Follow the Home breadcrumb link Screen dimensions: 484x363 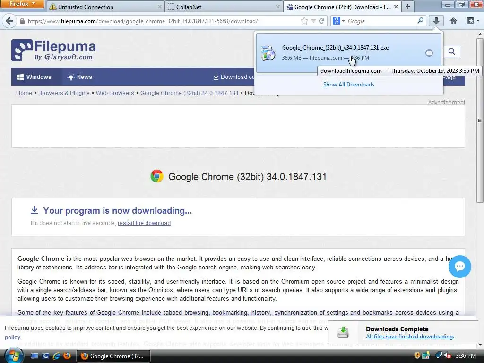click(x=24, y=93)
